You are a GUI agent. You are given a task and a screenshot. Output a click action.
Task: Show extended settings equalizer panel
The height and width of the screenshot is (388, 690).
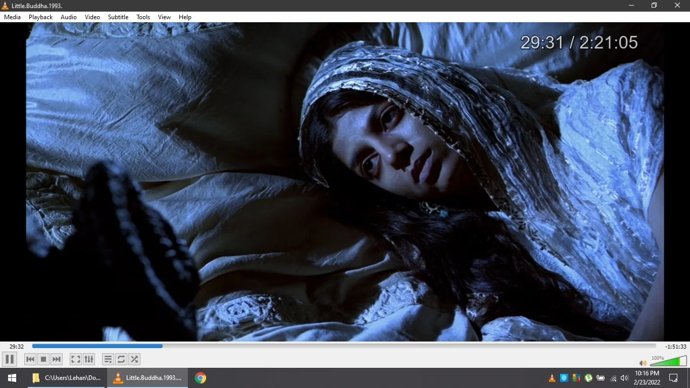pos(89,359)
